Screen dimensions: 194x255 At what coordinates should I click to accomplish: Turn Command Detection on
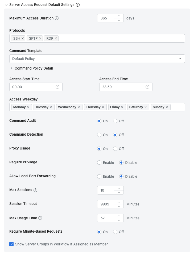pos(99,135)
